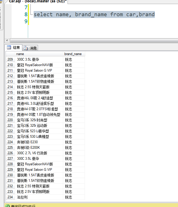Click cell '奥迪A6L 08款 2.4舒适型'
This screenshot has width=178, height=207.
pos(39,98)
